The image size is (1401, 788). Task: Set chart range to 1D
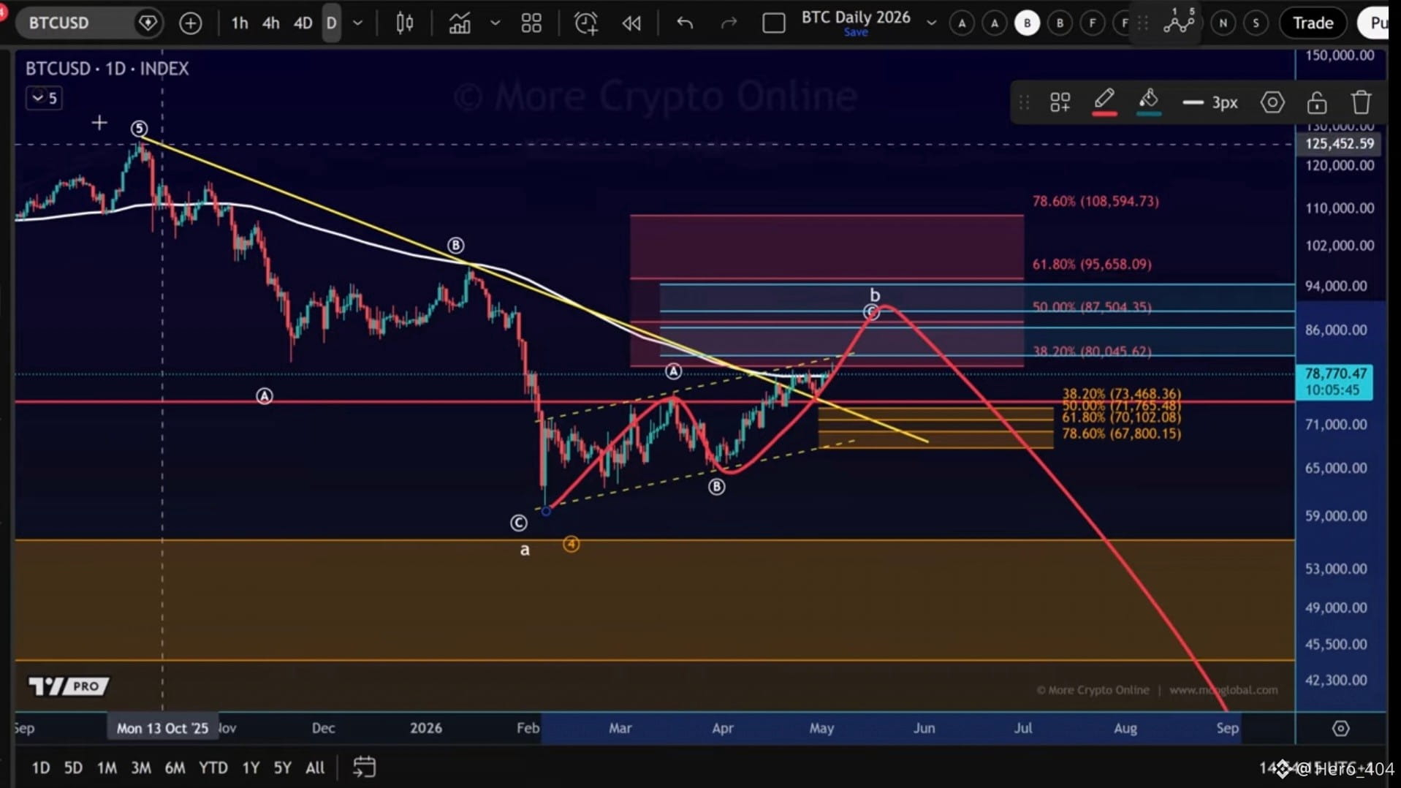click(x=41, y=768)
